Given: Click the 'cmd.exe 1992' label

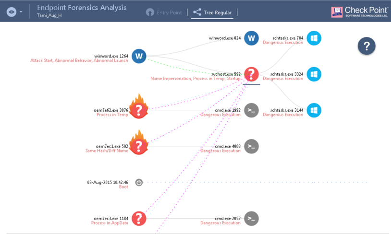Looking at the screenshot, I should click(228, 110).
